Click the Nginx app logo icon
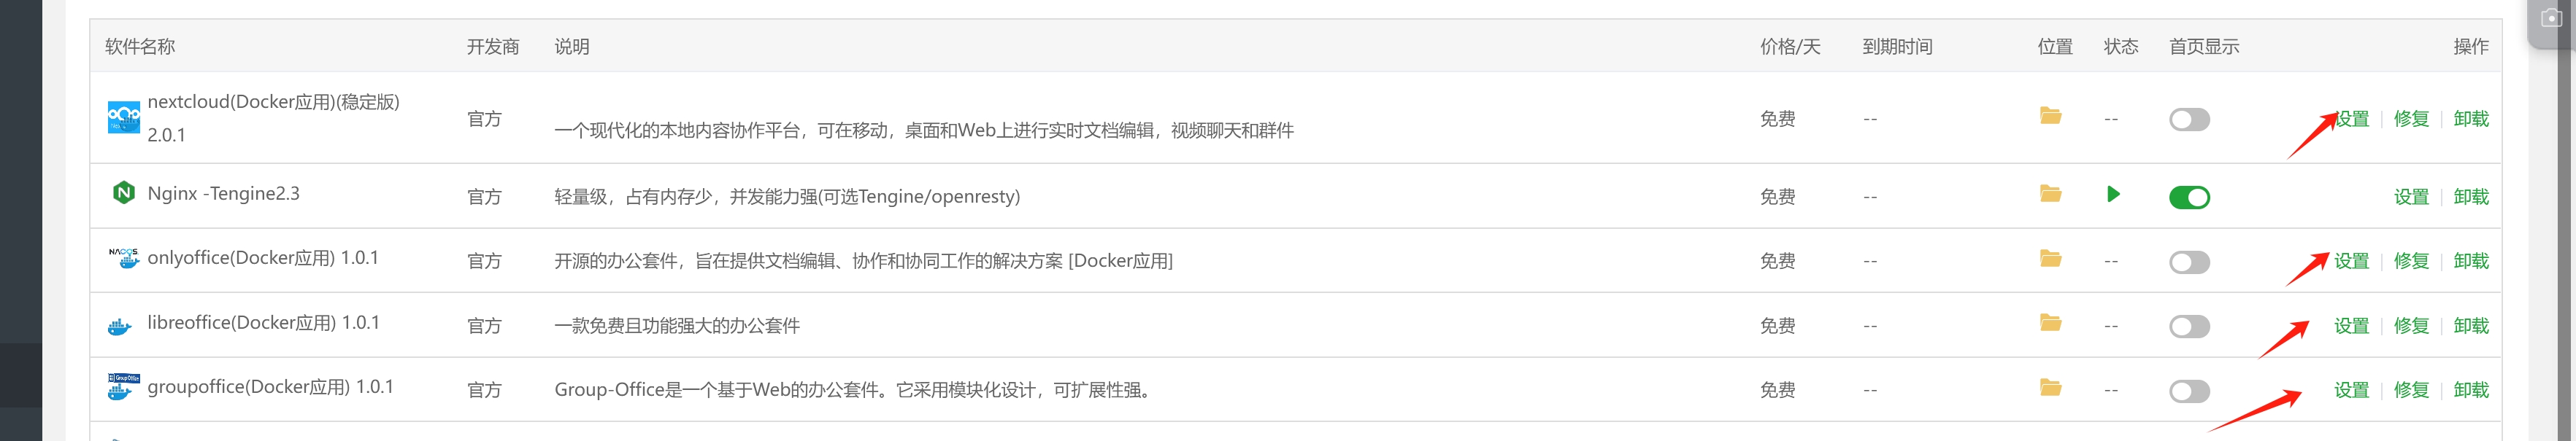The width and height of the screenshot is (2576, 441). [x=124, y=192]
